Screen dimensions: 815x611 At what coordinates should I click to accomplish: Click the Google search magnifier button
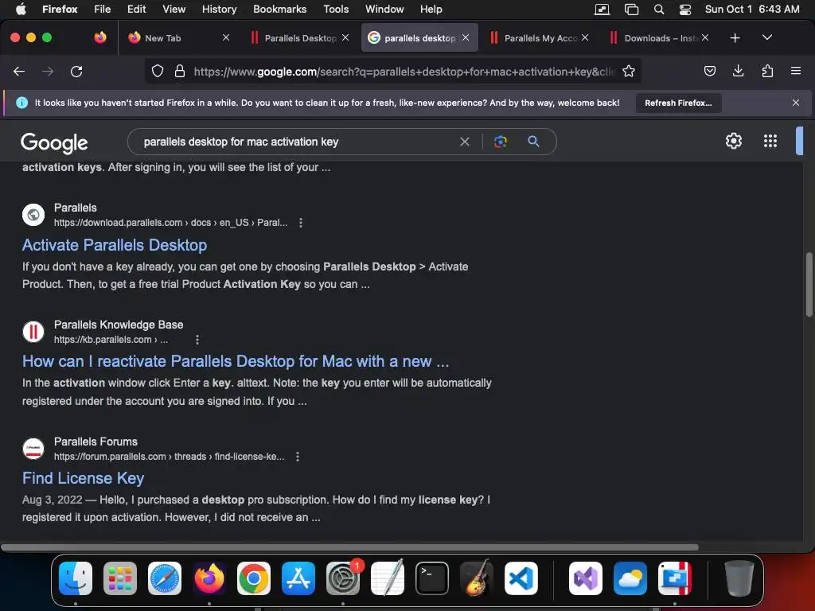coord(533,142)
